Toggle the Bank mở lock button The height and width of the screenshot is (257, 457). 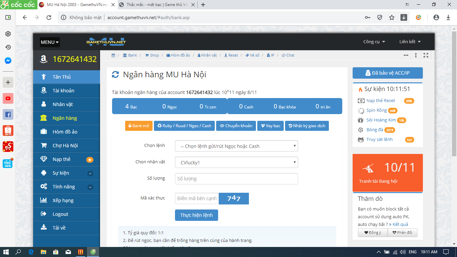tap(139, 126)
